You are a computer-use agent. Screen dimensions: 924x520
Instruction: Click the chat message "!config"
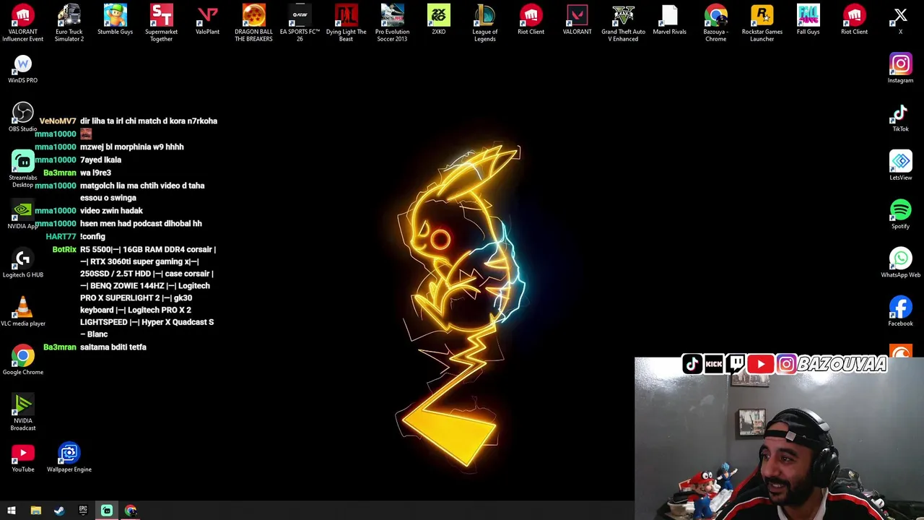[92, 236]
